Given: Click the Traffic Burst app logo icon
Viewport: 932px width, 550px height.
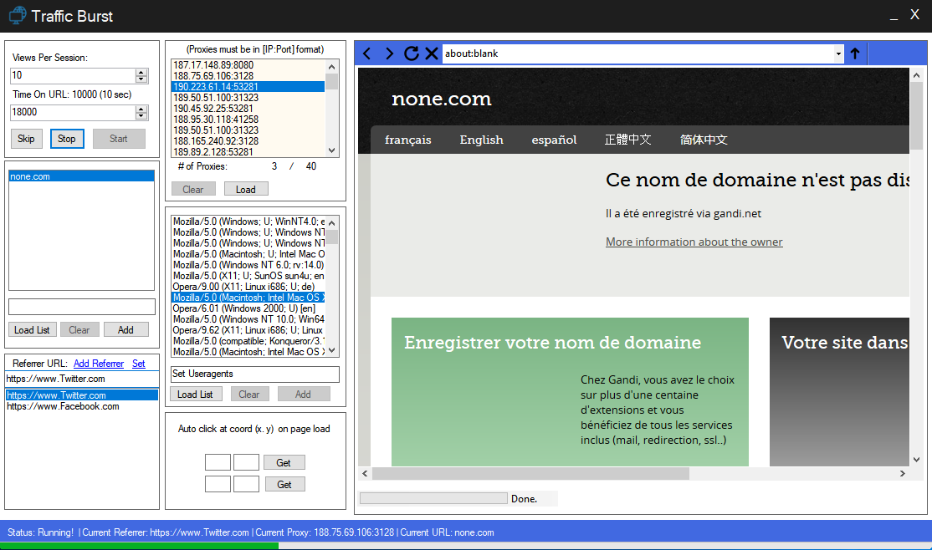Looking at the screenshot, I should [17, 16].
